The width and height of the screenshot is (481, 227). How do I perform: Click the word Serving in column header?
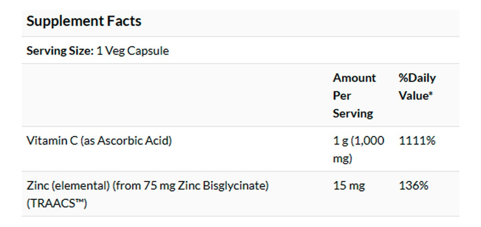353,113
